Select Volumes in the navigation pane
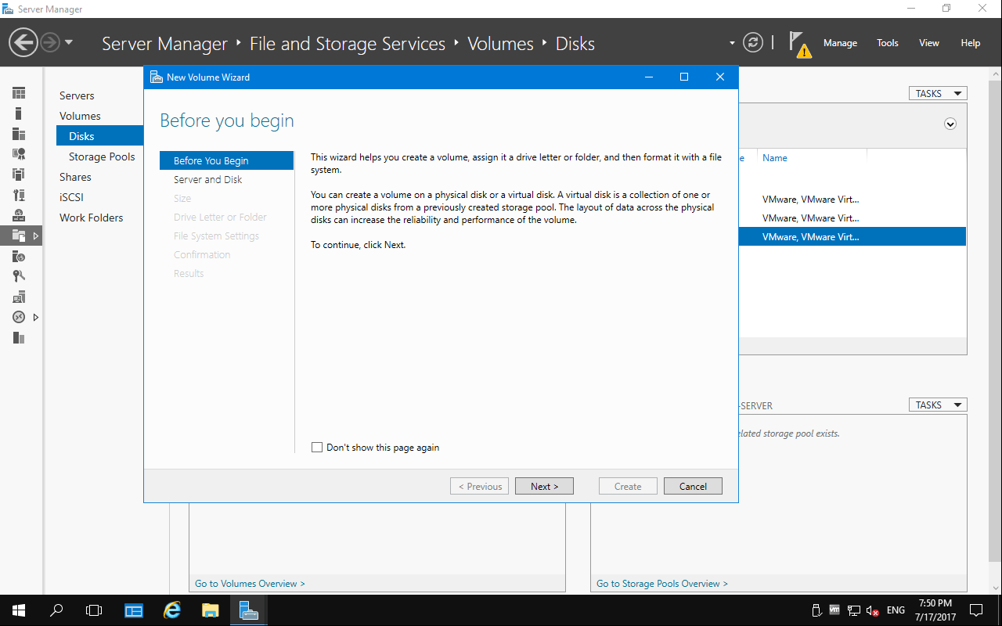 tap(80, 116)
